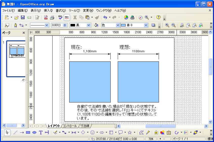
Task: Export directly as PDF
Action: (x=46, y=17)
